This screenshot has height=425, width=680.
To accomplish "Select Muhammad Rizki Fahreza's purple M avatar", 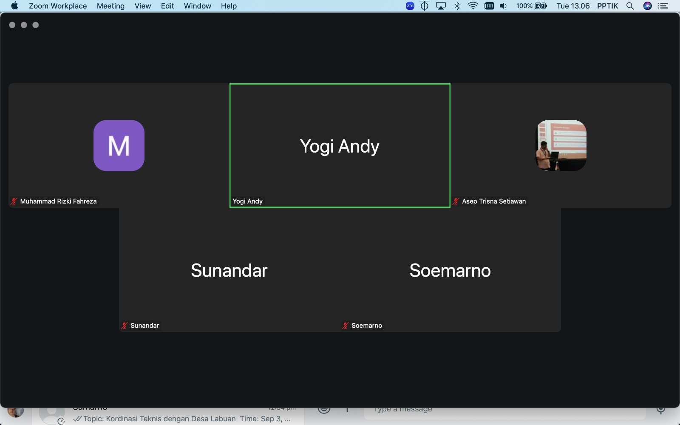I will [119, 145].
